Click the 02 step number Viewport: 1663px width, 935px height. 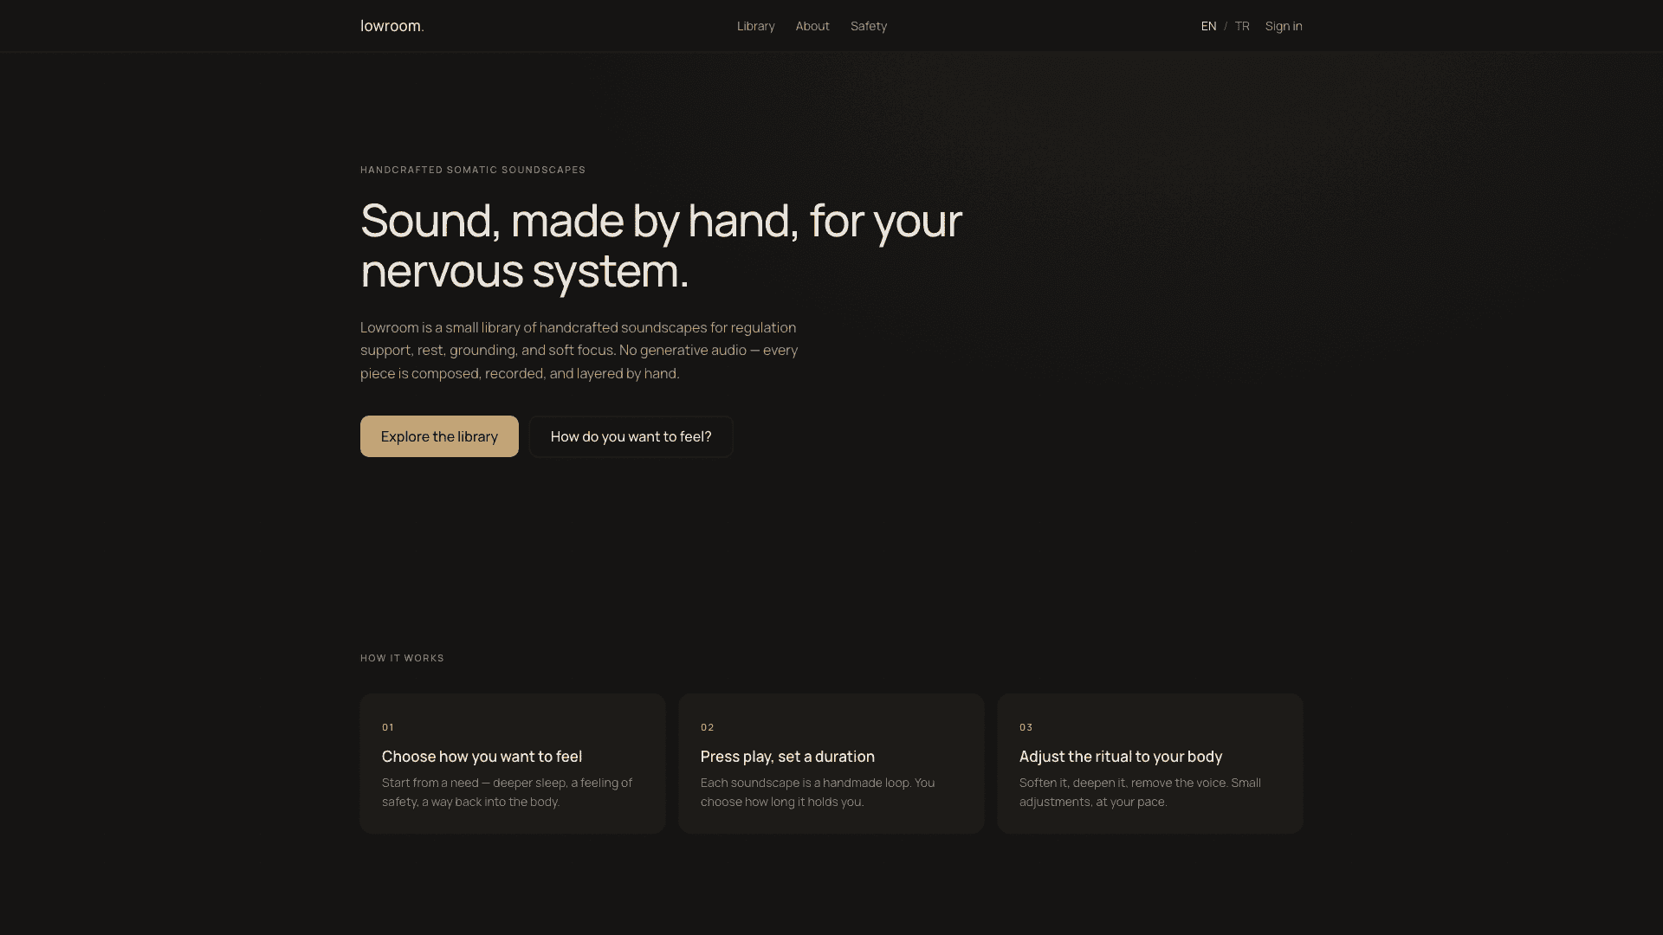[x=707, y=727]
